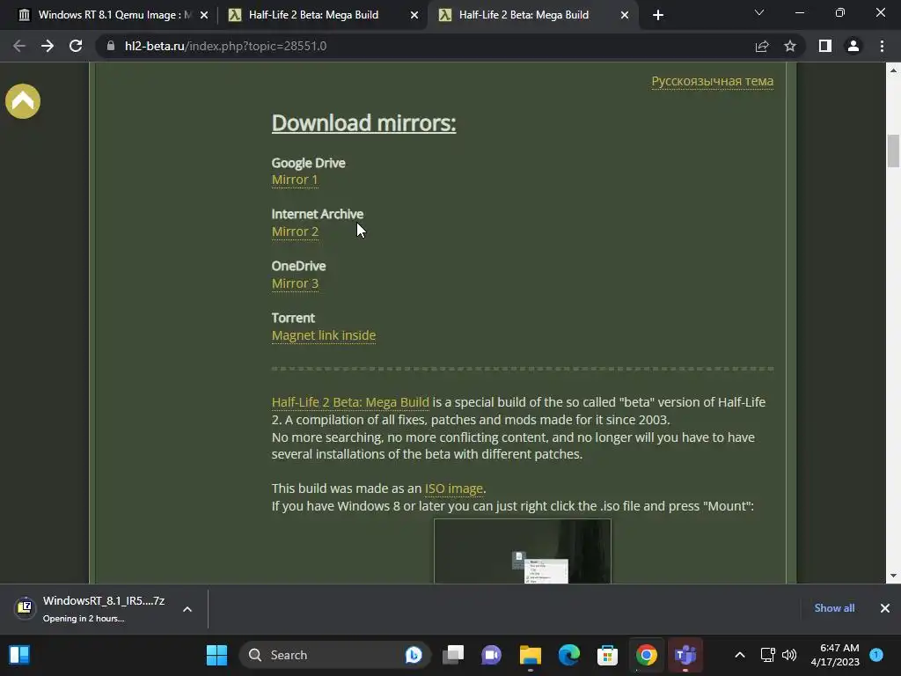This screenshot has height=676, width=901.
Task: Open the Chrome profile icon
Action: tap(853, 46)
